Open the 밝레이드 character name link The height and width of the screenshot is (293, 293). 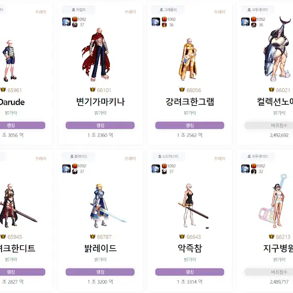(x=100, y=249)
